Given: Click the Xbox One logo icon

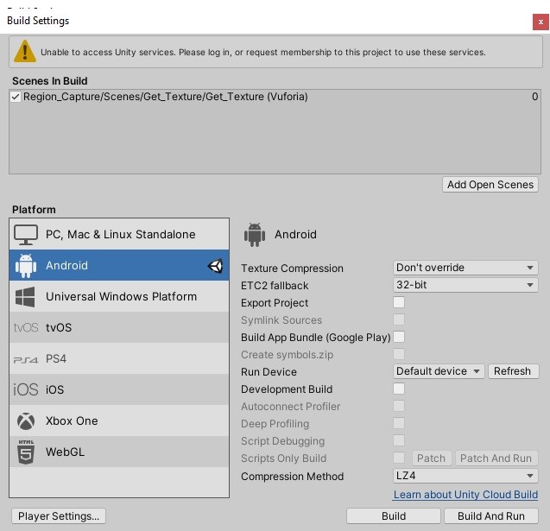Looking at the screenshot, I should [x=26, y=420].
